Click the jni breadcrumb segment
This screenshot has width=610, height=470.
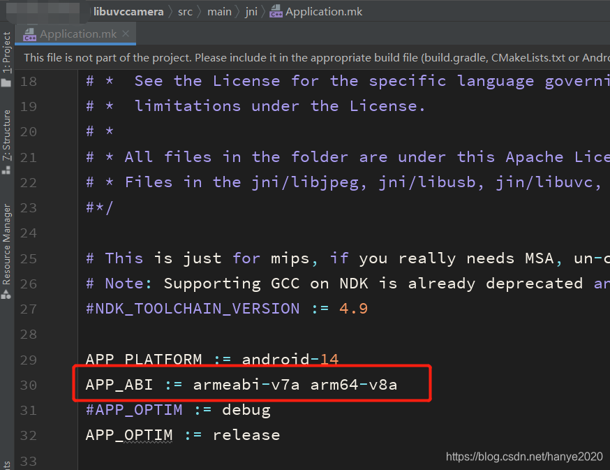click(251, 12)
